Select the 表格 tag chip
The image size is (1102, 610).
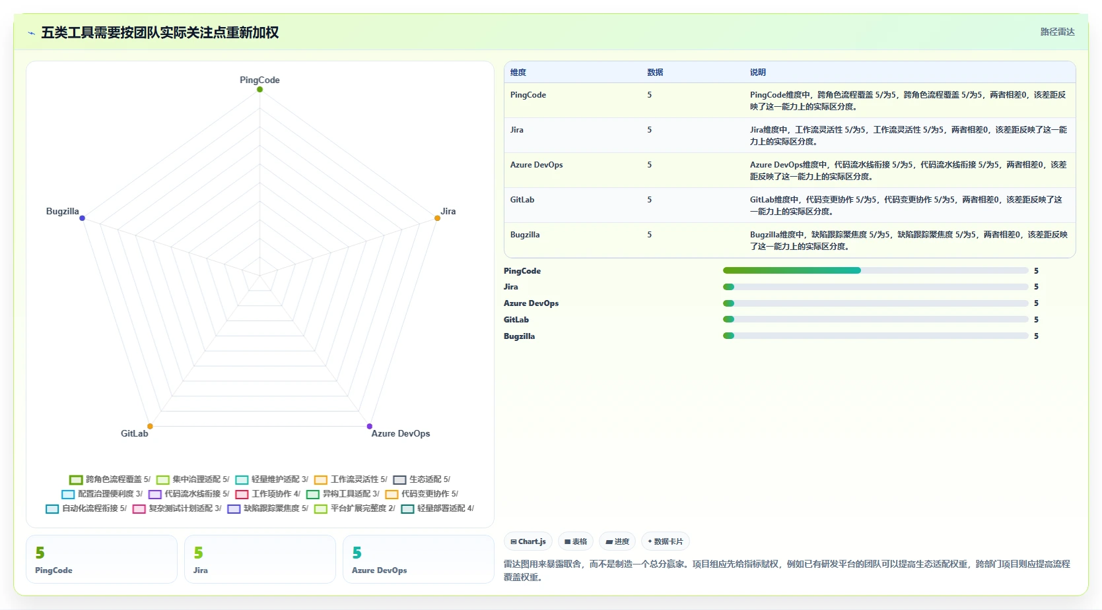576,541
